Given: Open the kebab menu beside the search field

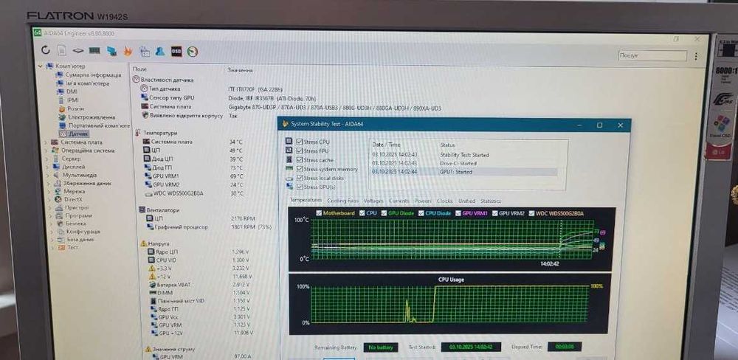Looking at the screenshot, I should (696, 56).
